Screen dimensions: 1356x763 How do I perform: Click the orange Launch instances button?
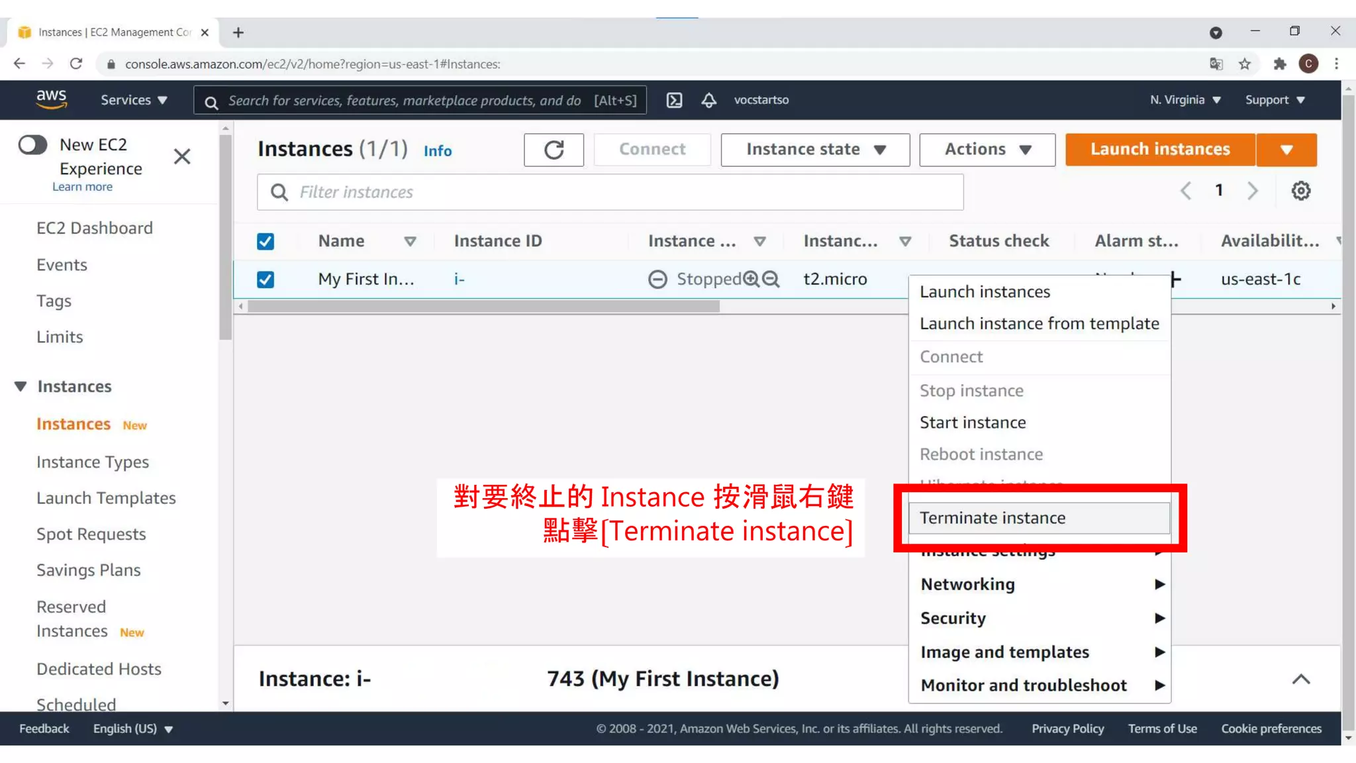click(x=1160, y=150)
